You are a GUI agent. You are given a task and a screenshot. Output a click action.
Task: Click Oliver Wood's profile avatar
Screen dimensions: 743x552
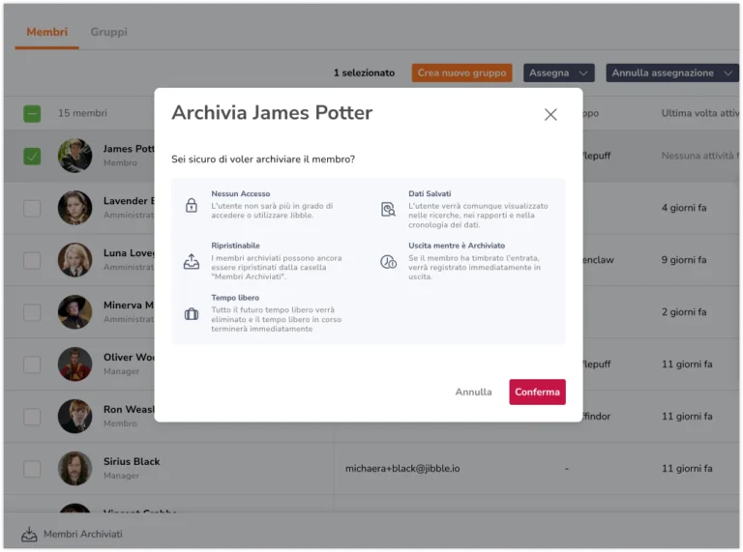pyautogui.click(x=74, y=364)
